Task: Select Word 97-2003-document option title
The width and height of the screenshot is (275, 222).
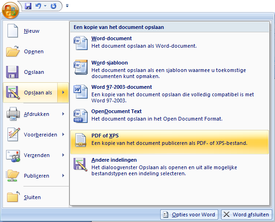Action: pos(122,87)
